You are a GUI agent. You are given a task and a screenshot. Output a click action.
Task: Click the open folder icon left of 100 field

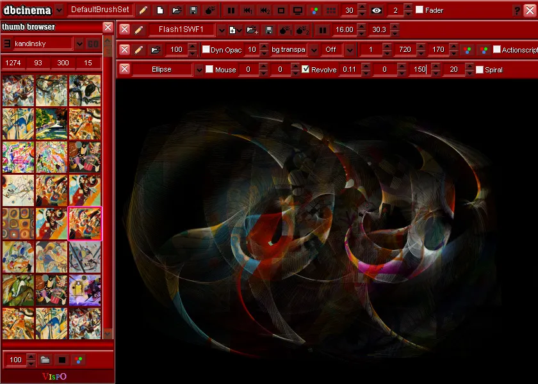[154, 50]
